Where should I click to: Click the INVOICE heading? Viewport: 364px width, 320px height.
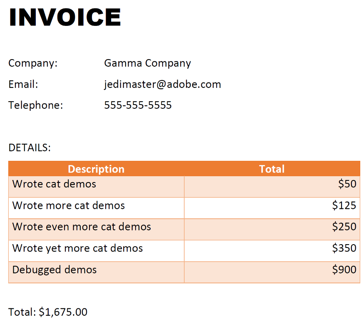click(65, 17)
